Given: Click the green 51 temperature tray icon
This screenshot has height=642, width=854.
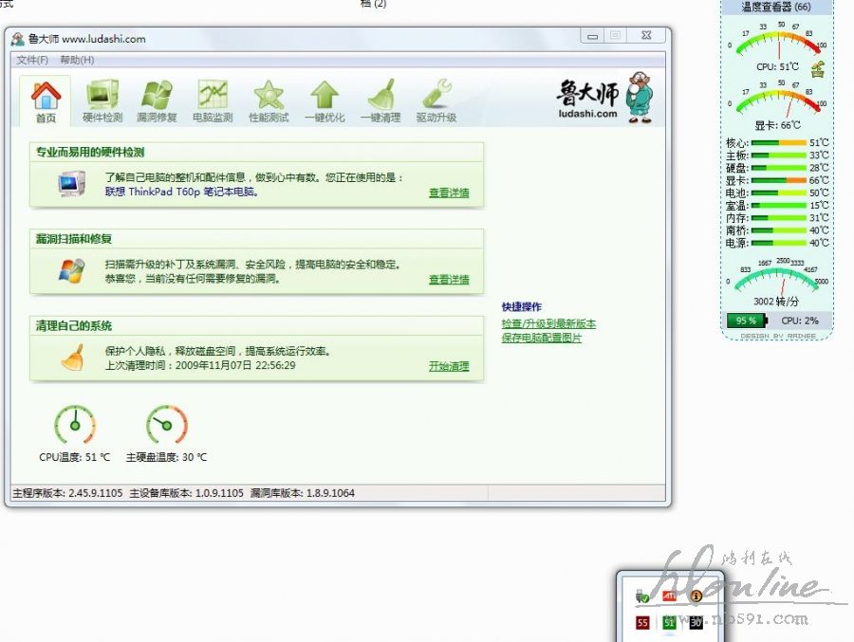Looking at the screenshot, I should coord(669,622).
